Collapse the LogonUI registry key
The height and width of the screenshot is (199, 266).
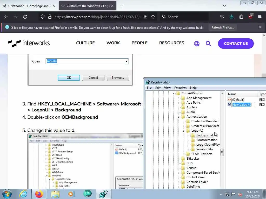(183, 131)
